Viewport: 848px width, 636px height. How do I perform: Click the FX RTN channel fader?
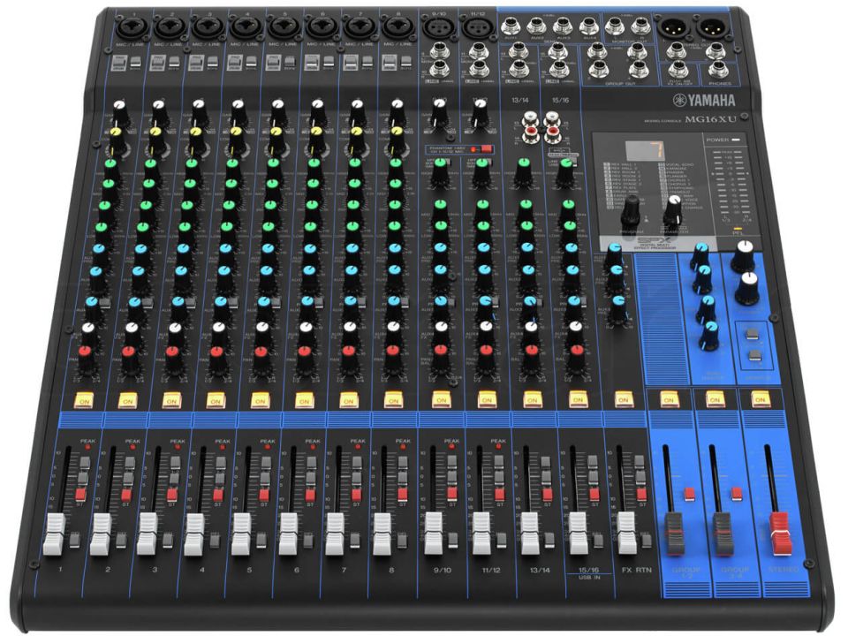[x=627, y=534]
